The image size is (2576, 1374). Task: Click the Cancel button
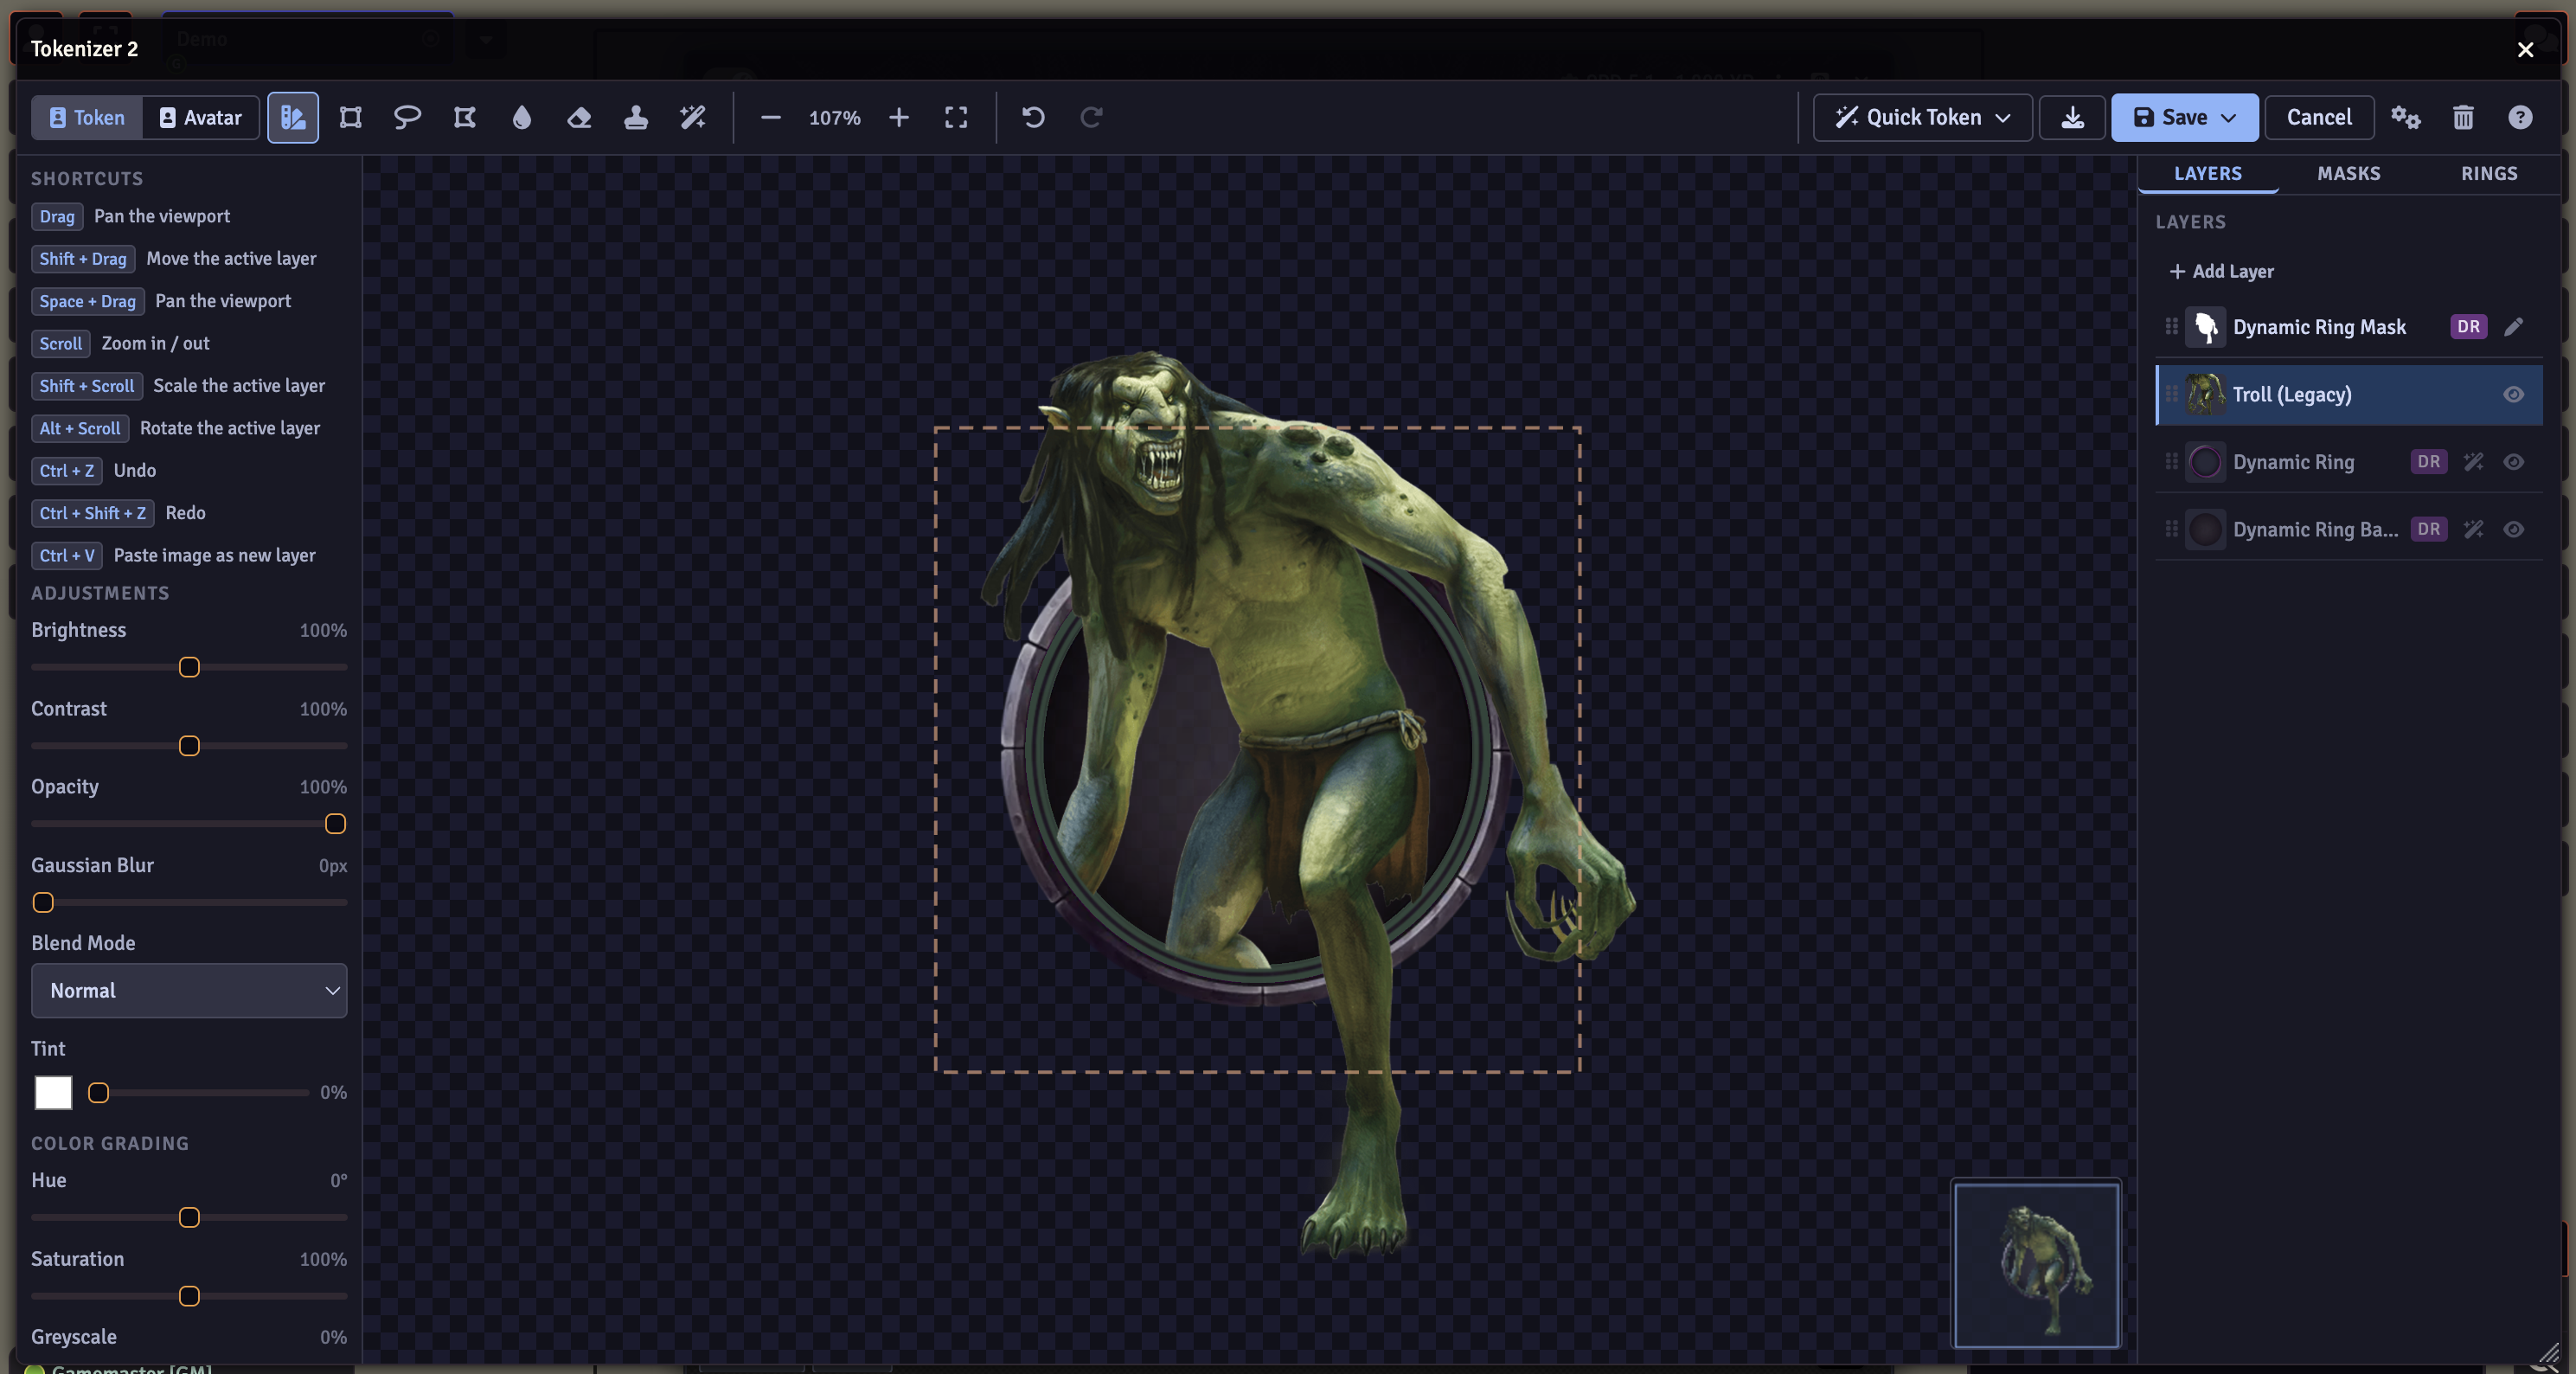coord(2318,118)
